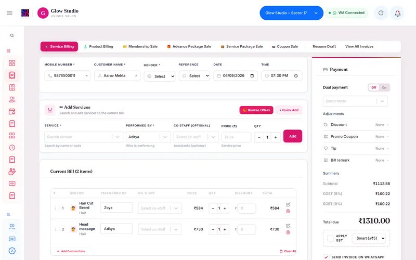Delete the Hair Cut Beard row
The height and width of the screenshot is (260, 416).
288,211
